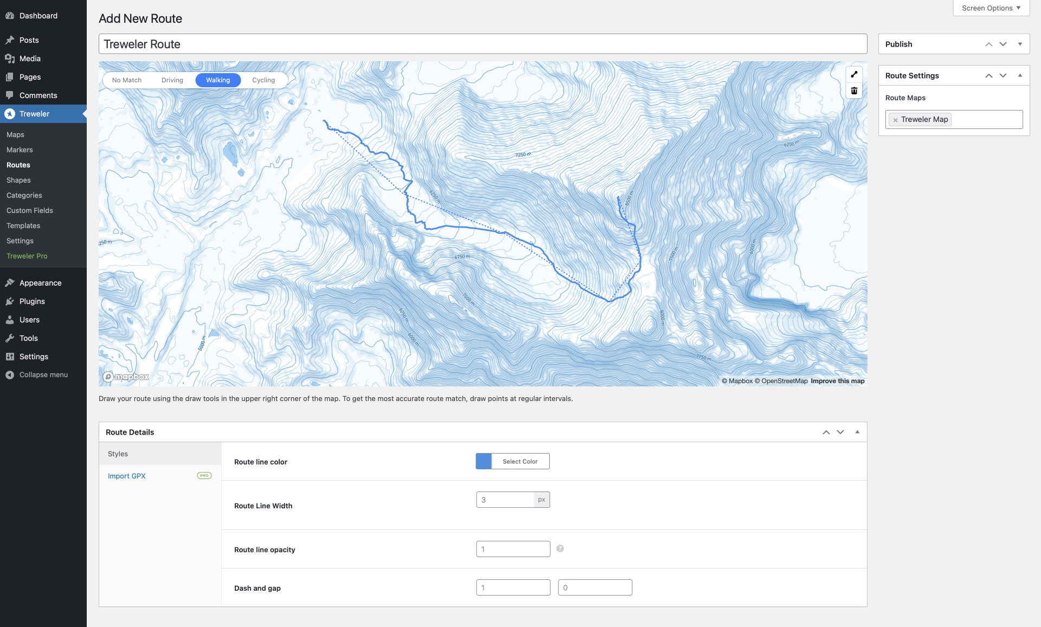Viewport: 1041px width, 627px height.
Task: Click Improve this map link
Action: [x=837, y=381]
